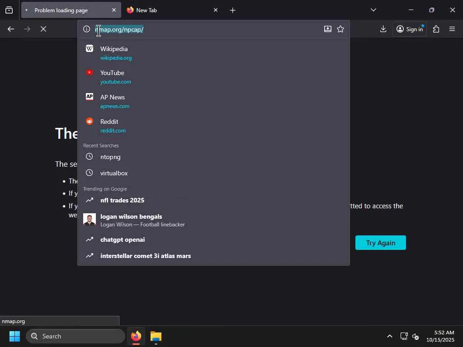
Task: Install site as app icon in address bar
Action: click(328, 29)
